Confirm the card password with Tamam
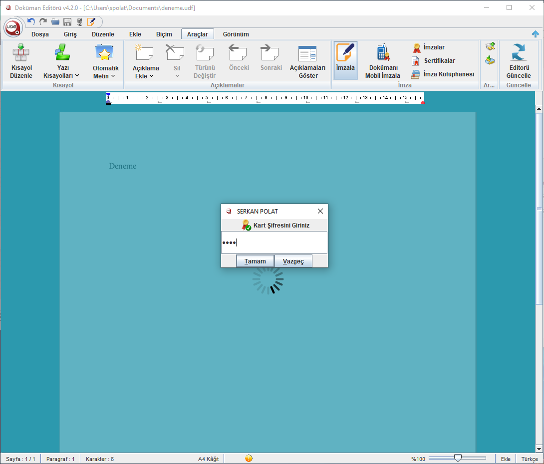This screenshot has width=544, height=464. point(255,261)
